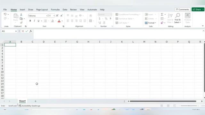This screenshot has height=115, width=205.
Task: Open the File tab
Action: point(5,10)
